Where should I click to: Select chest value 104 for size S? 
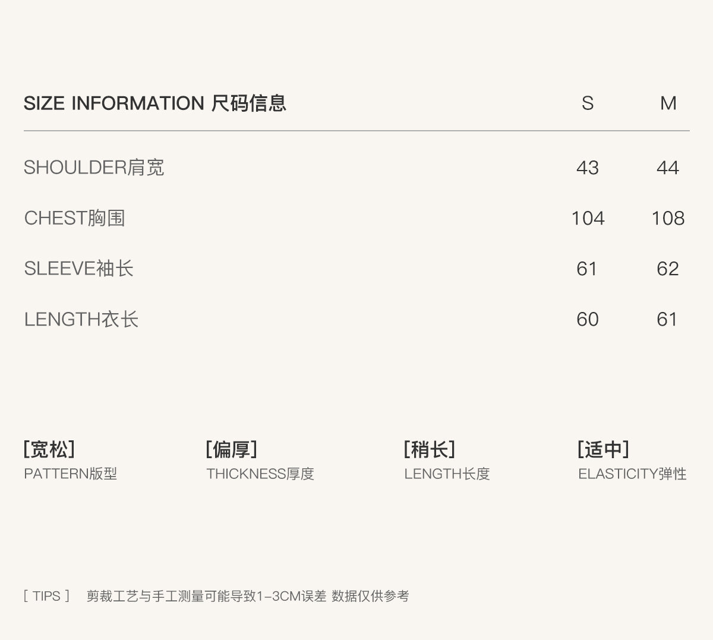[587, 218]
